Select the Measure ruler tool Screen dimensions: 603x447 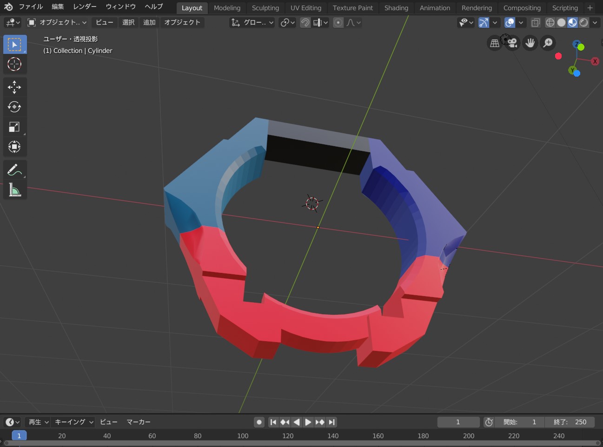coord(15,190)
